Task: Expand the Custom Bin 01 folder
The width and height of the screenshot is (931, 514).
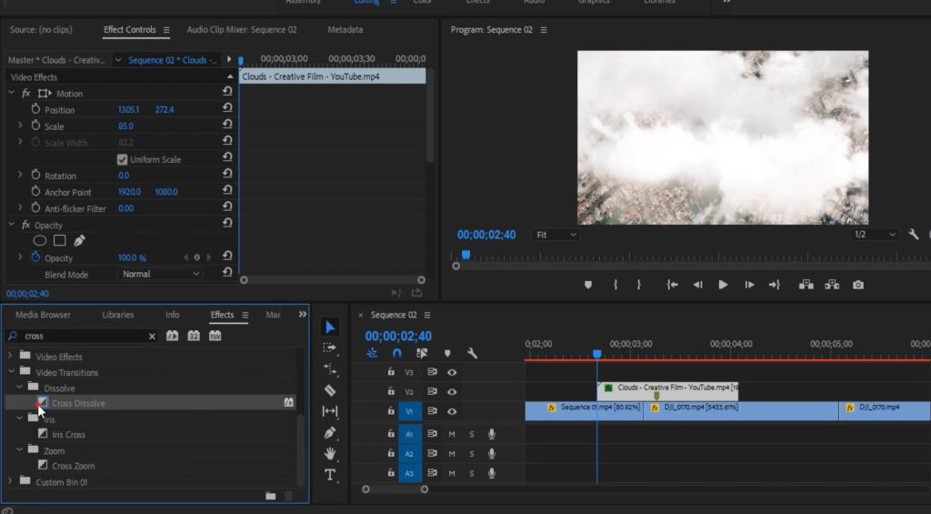Action: click(x=10, y=480)
